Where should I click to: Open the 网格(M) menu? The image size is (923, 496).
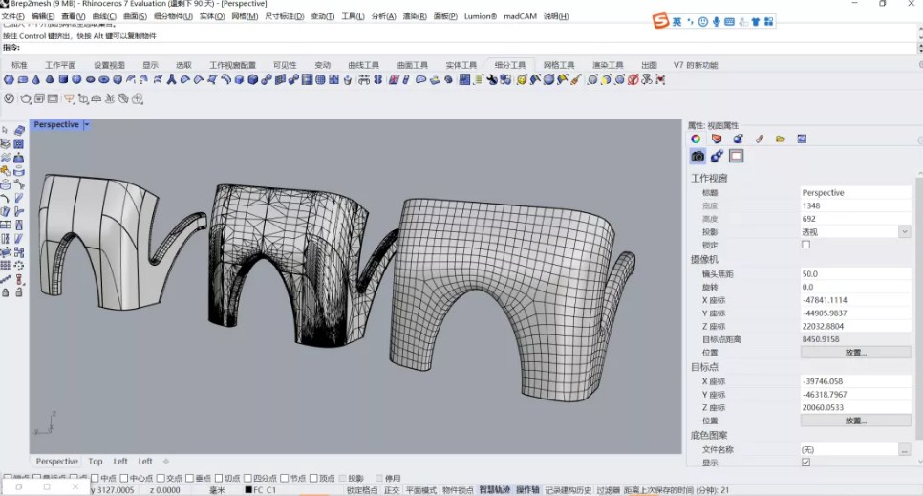[245, 16]
